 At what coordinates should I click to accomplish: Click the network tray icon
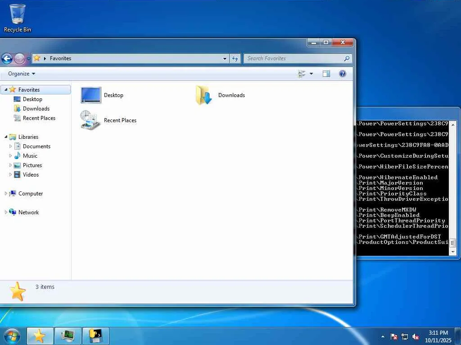405,337
